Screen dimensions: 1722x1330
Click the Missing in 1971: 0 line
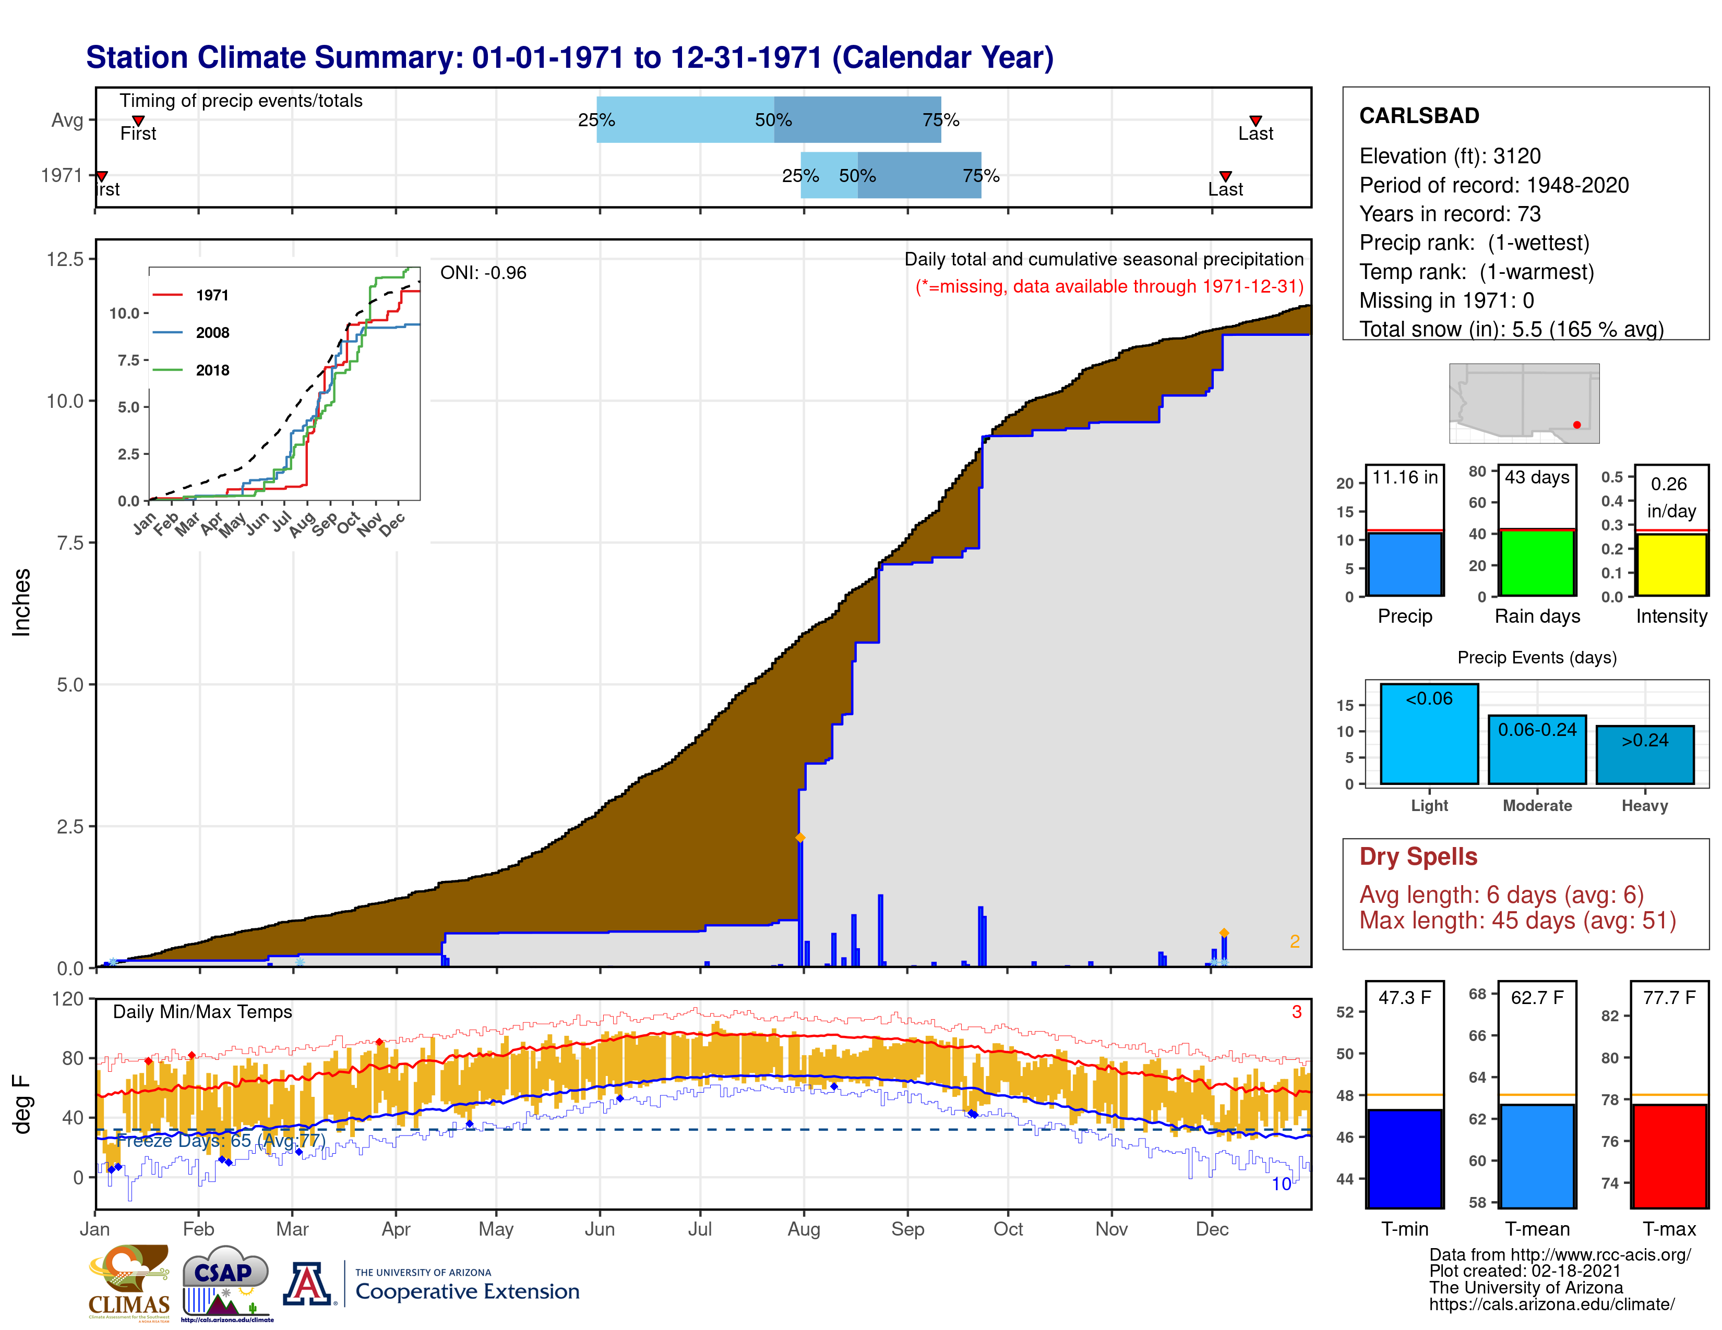tap(1447, 300)
